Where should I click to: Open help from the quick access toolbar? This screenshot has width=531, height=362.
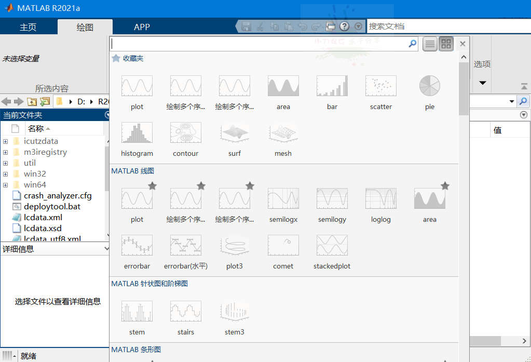point(344,26)
